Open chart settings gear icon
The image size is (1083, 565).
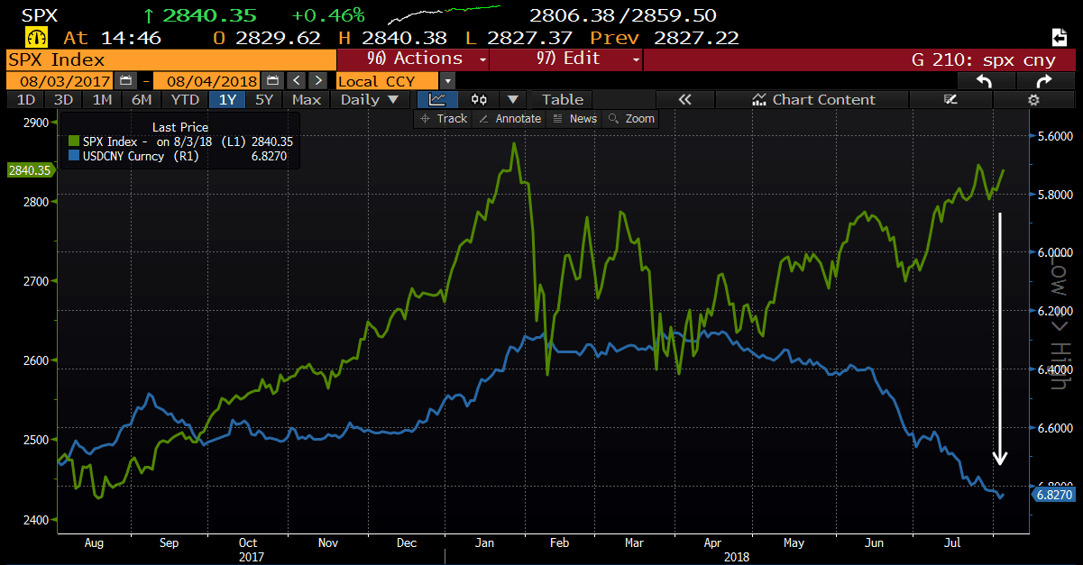point(1034,100)
